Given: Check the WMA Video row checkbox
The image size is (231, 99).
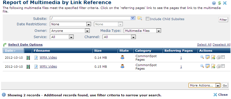Looking at the screenshot, I should click(x=223, y=57).
